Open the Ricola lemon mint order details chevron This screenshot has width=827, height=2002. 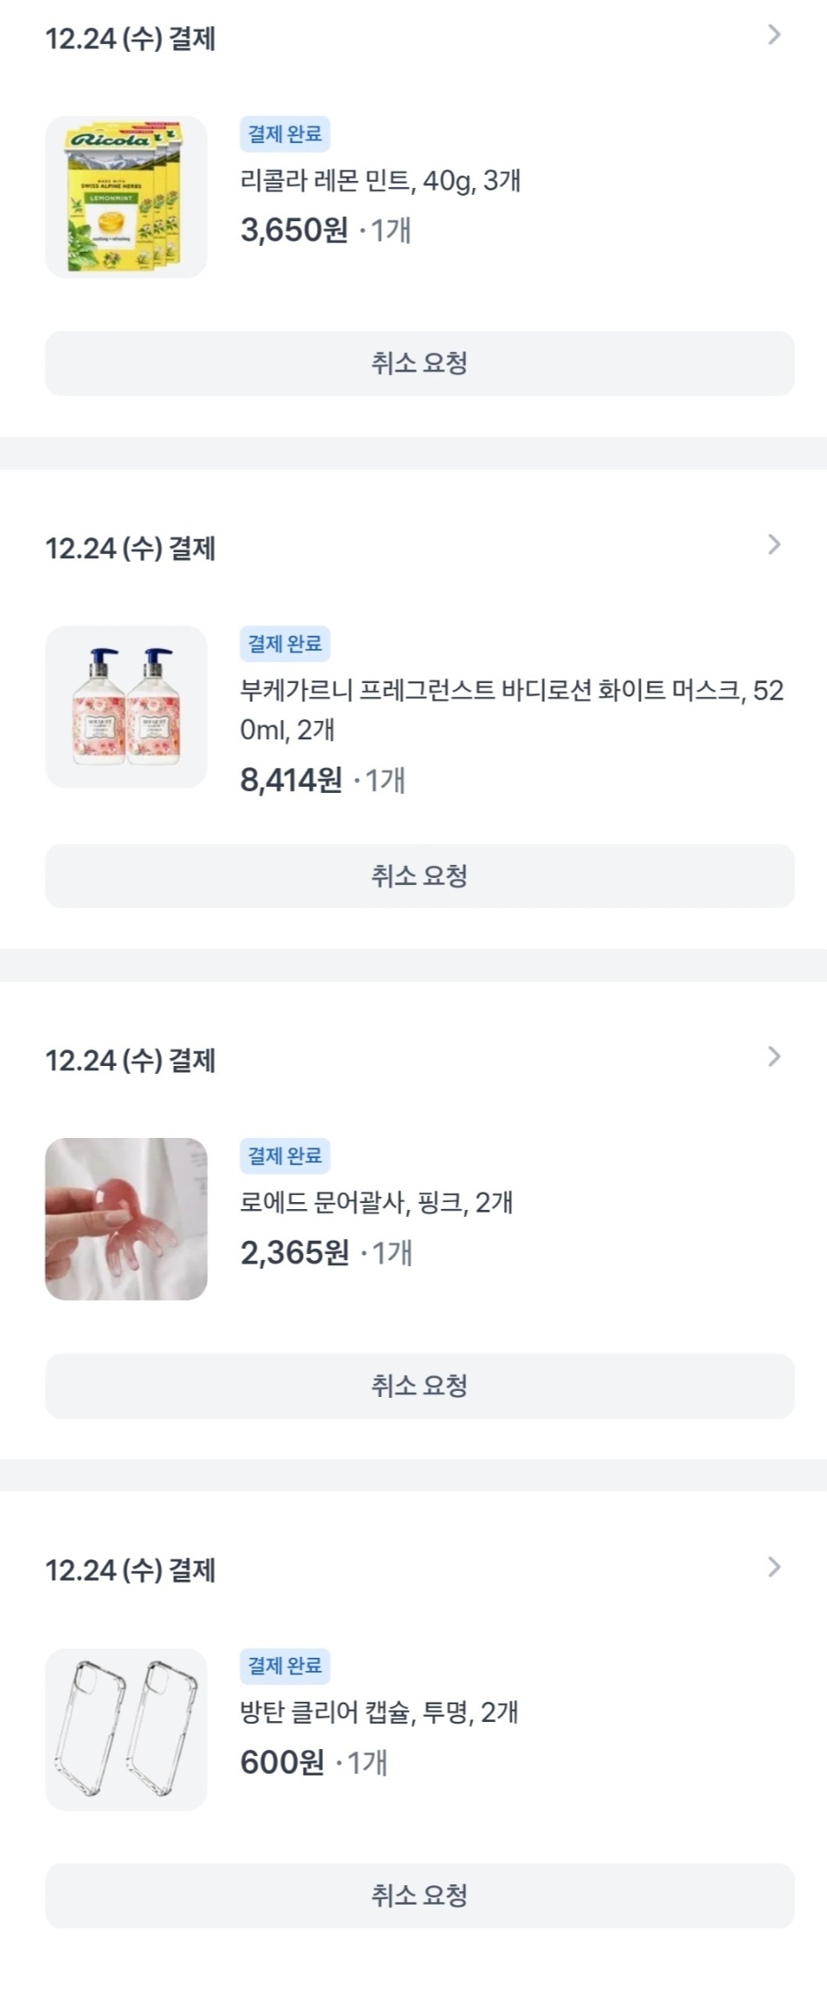point(773,35)
